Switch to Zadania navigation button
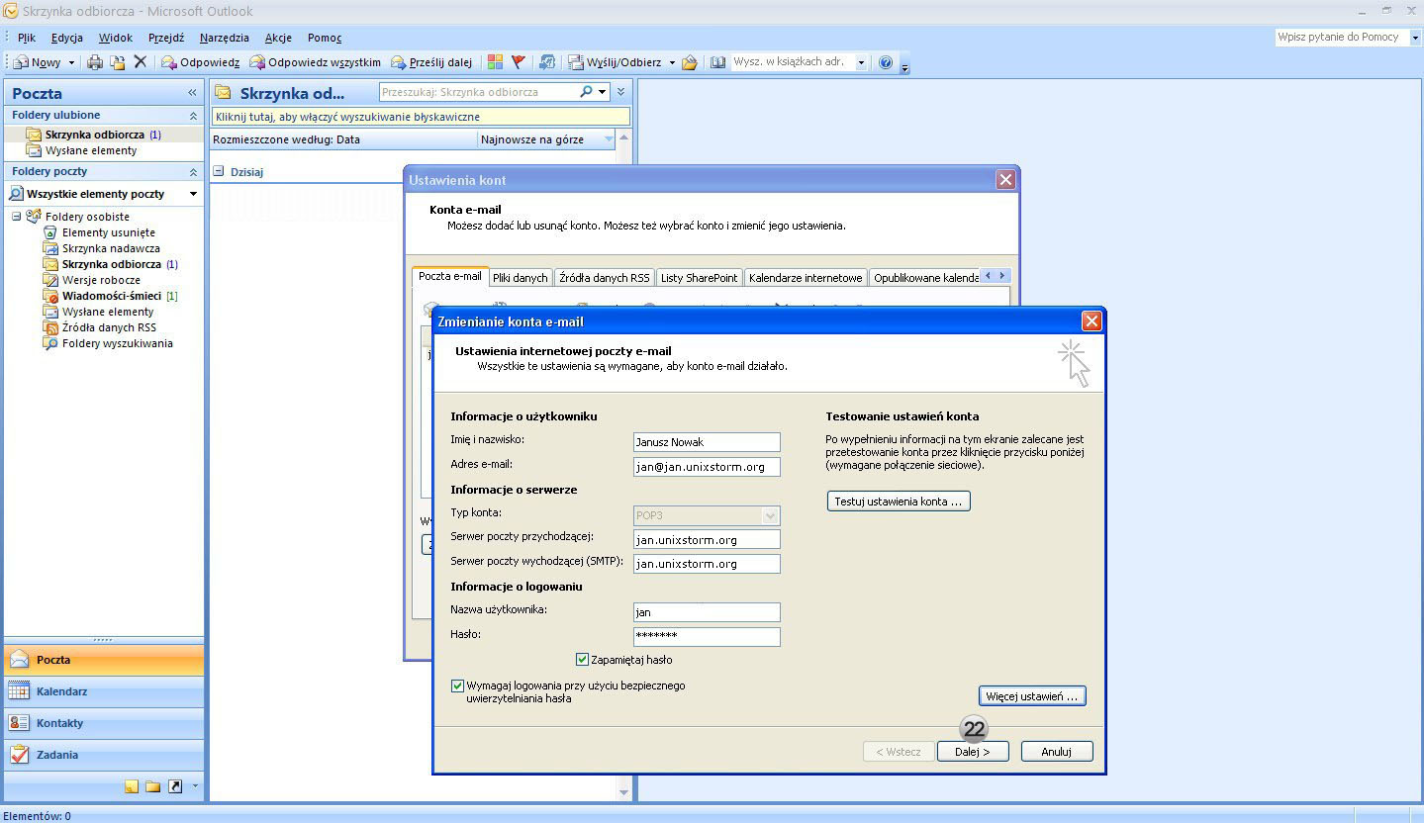Image resolution: width=1424 pixels, height=823 pixels. point(104,755)
